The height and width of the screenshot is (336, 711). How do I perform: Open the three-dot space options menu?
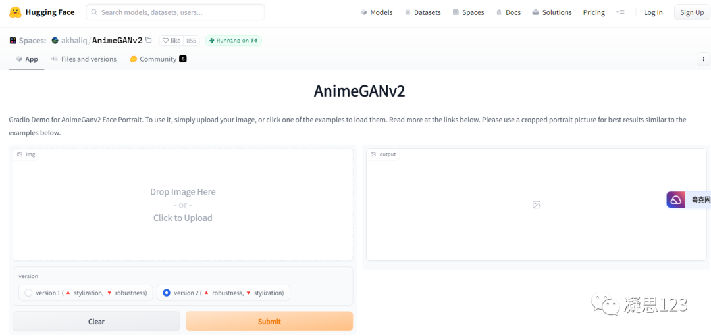703,59
